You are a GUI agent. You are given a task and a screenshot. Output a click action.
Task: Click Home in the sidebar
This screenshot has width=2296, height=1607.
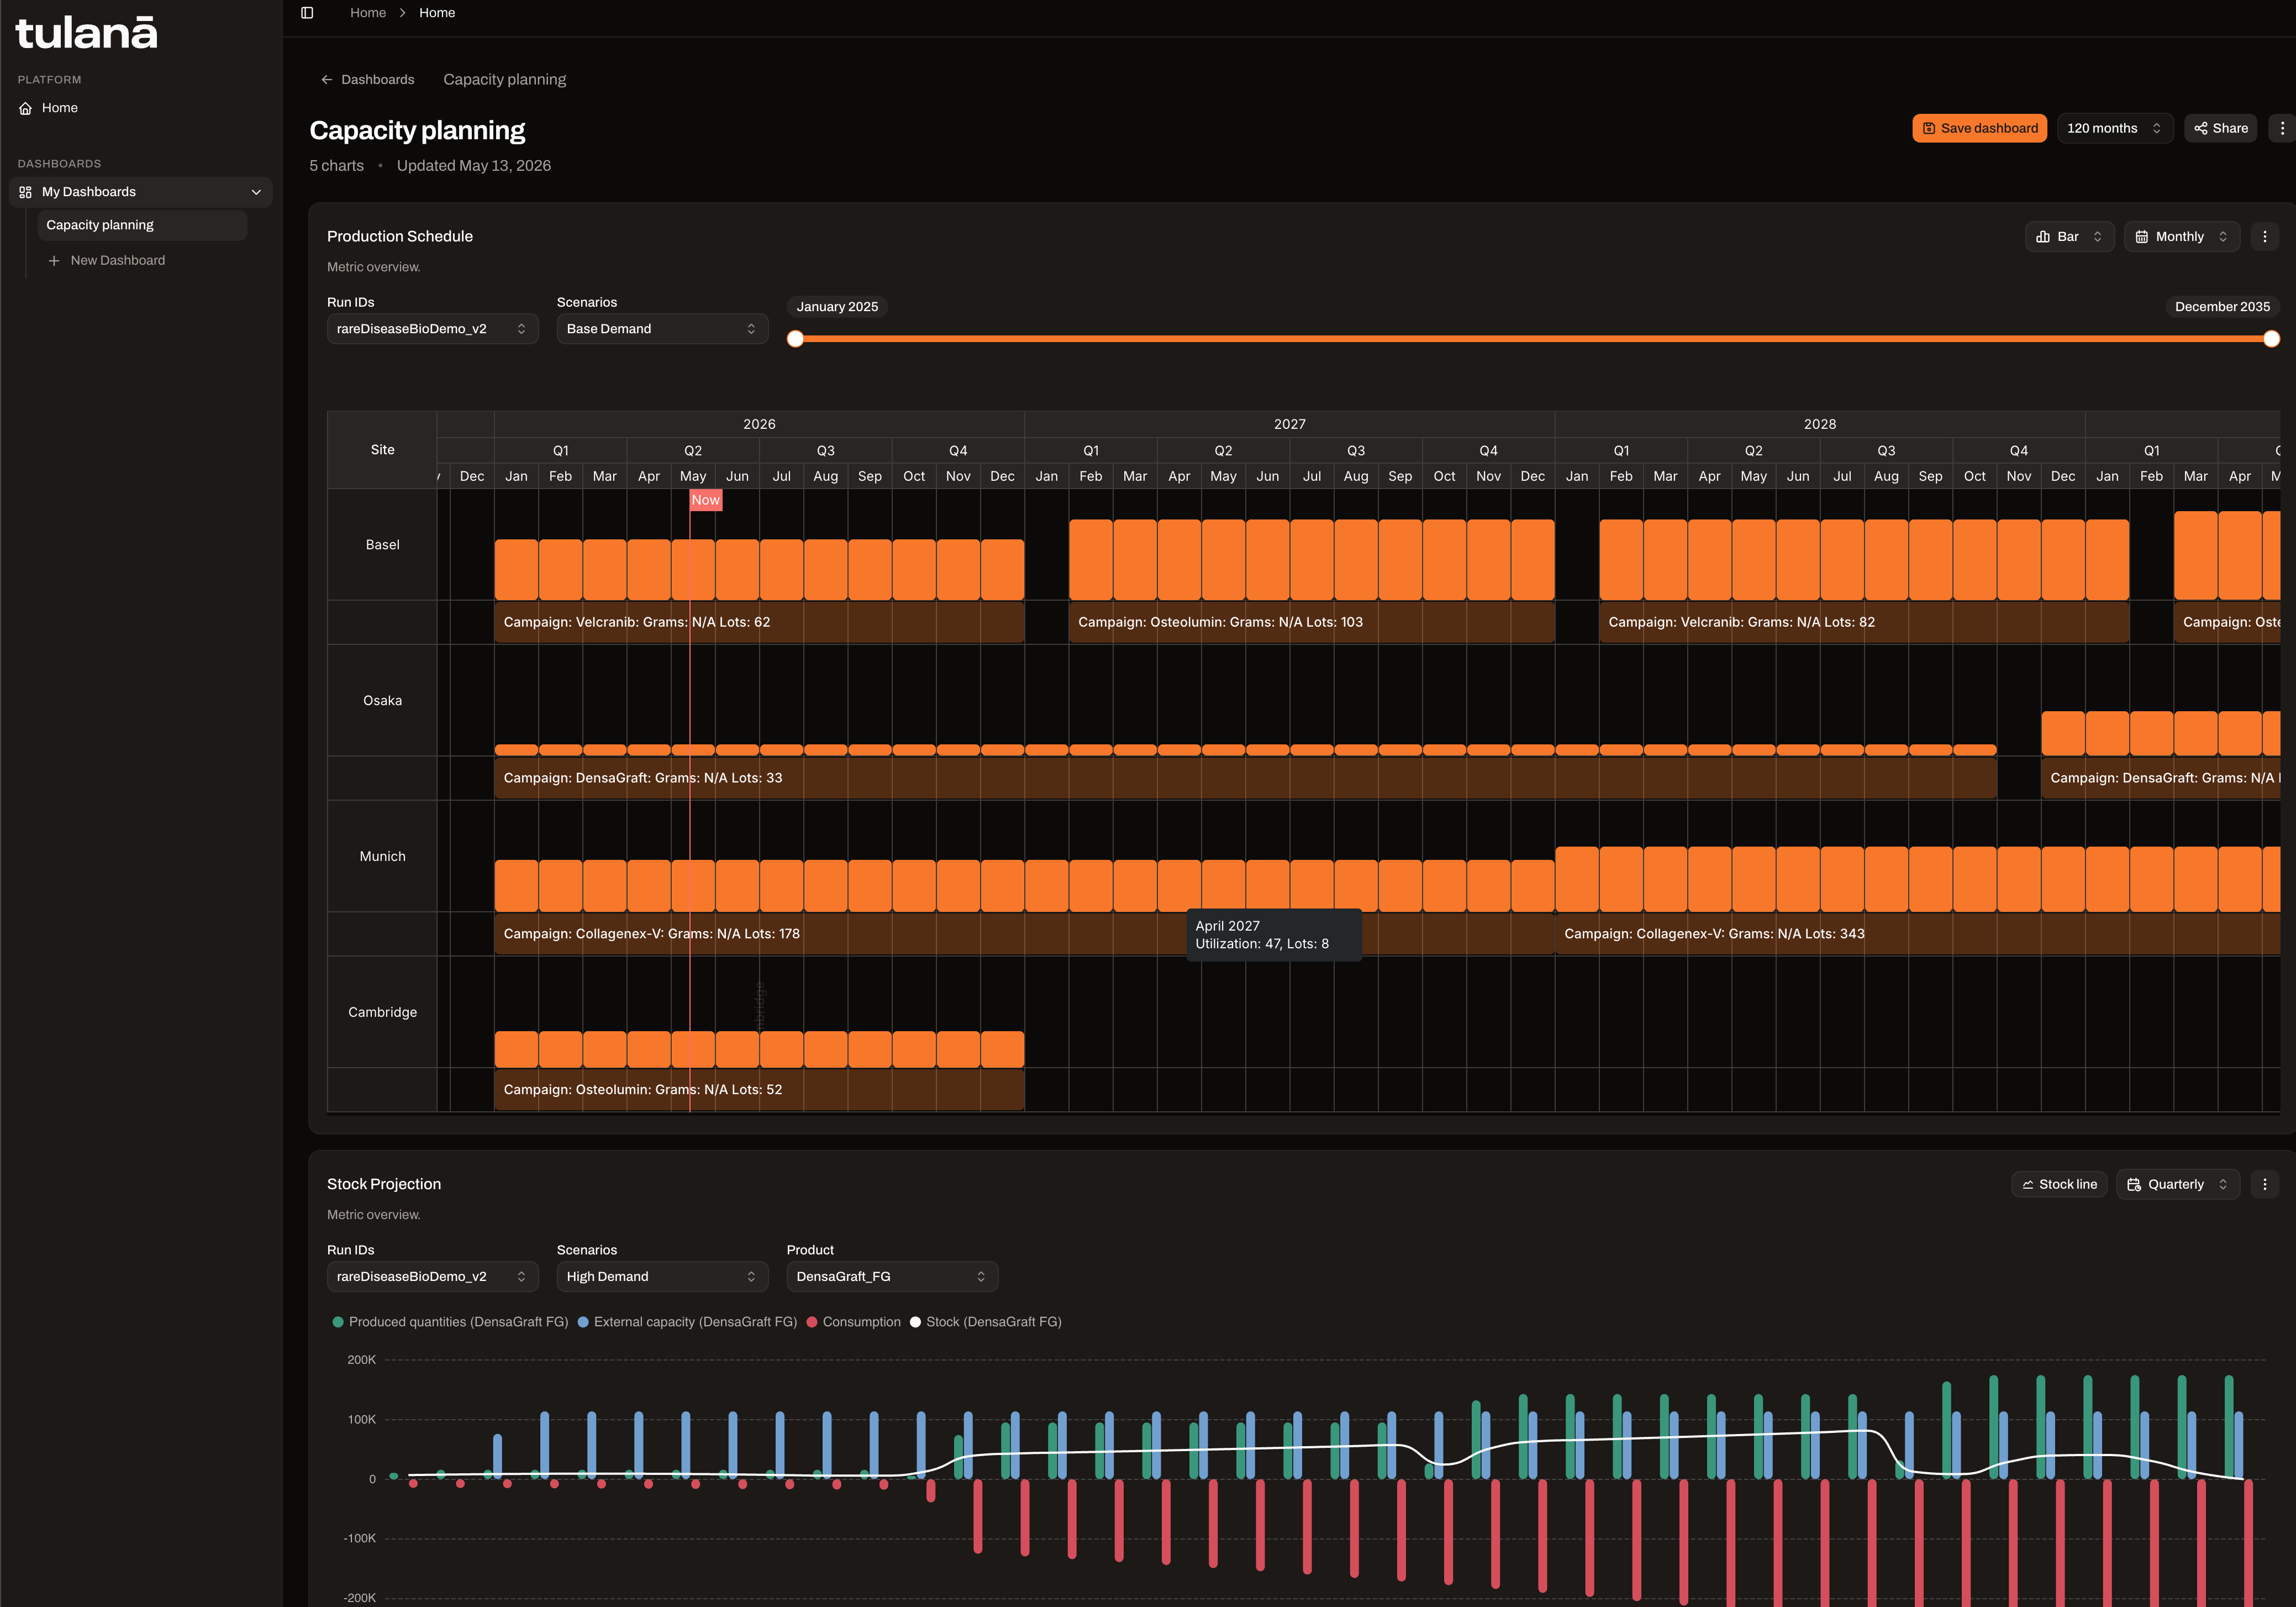pyautogui.click(x=141, y=108)
